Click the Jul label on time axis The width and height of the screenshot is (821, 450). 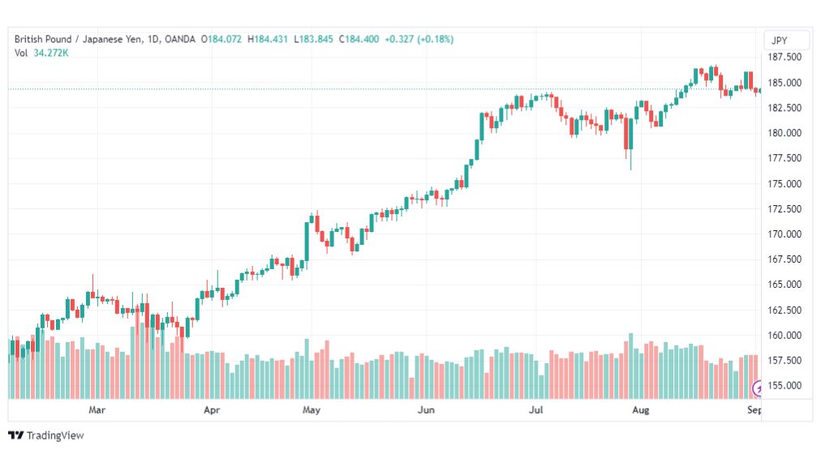pyautogui.click(x=535, y=409)
